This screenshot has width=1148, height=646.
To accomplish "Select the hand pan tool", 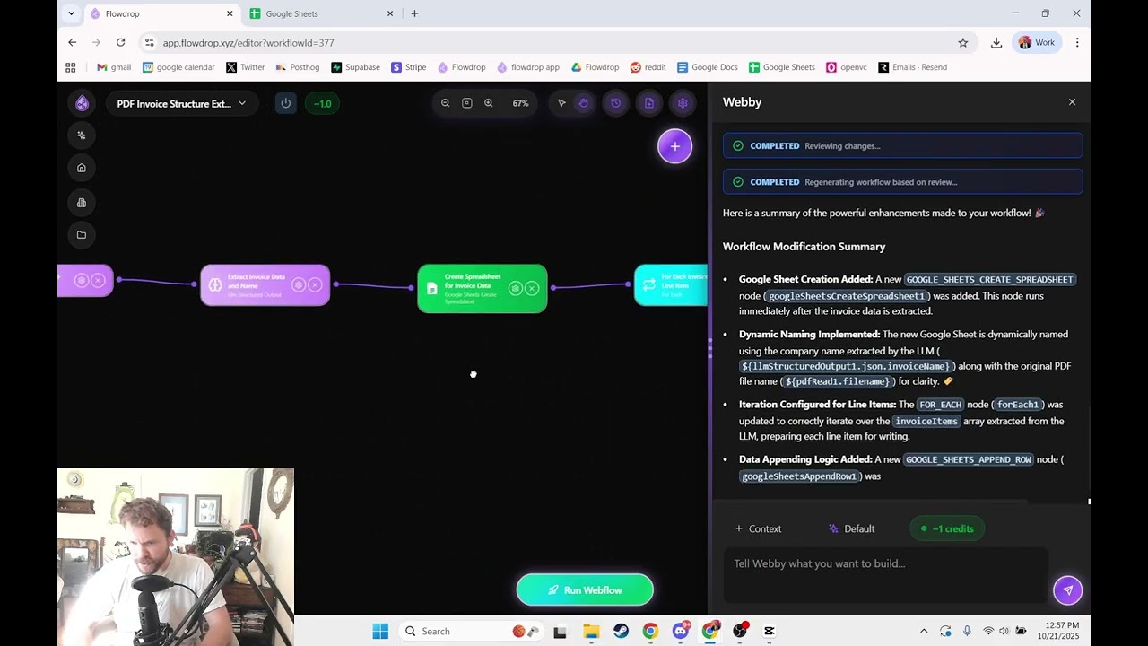I will (x=583, y=103).
